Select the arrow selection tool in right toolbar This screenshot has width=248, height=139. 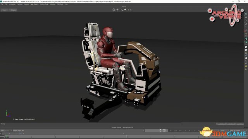click(246, 14)
